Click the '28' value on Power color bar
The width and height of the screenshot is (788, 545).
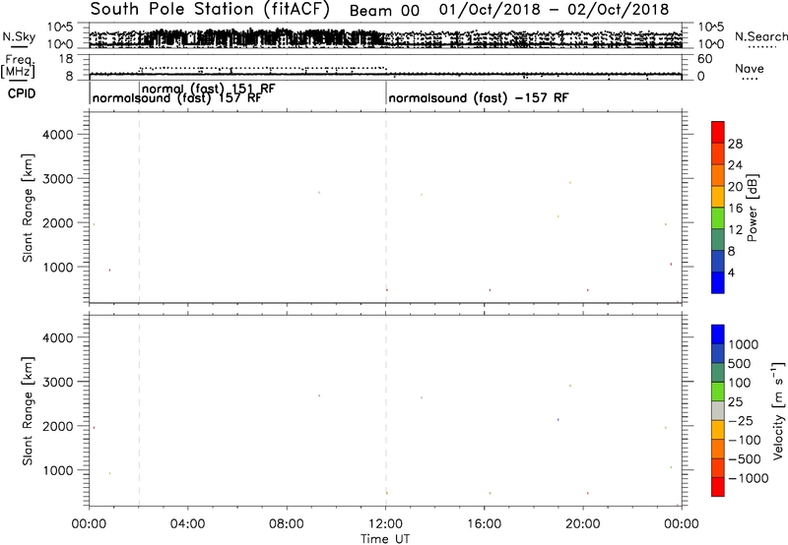click(x=735, y=144)
